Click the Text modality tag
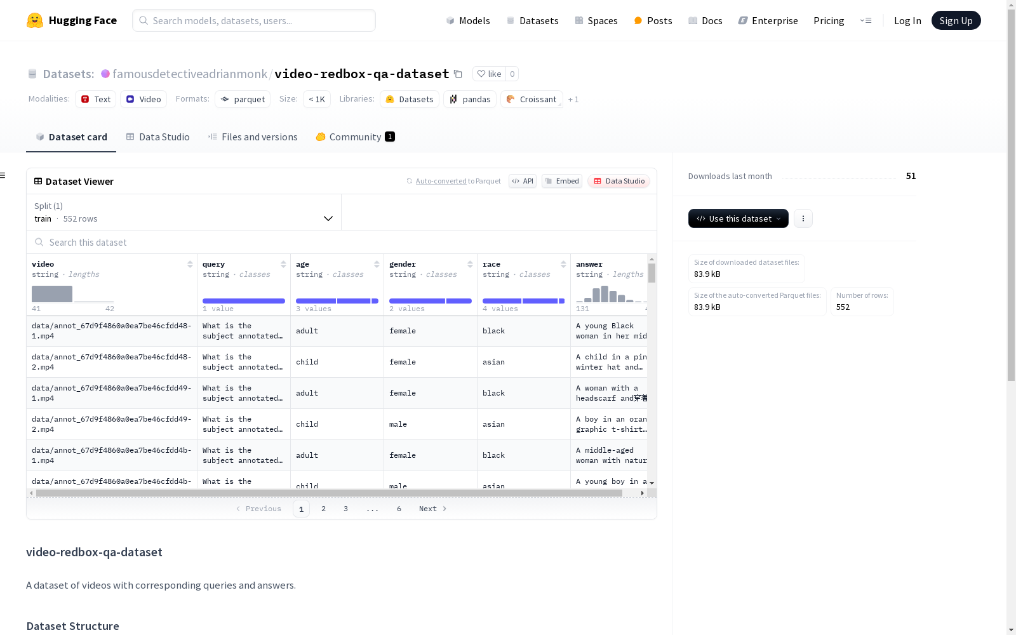1016x635 pixels. 96,99
